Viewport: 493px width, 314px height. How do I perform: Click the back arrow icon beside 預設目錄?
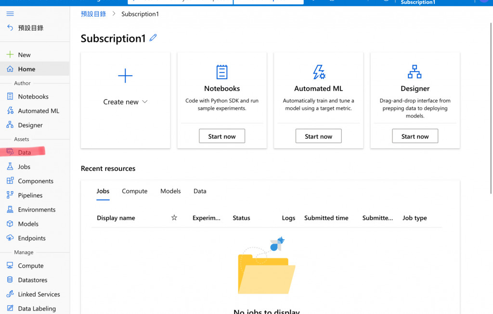(x=10, y=27)
